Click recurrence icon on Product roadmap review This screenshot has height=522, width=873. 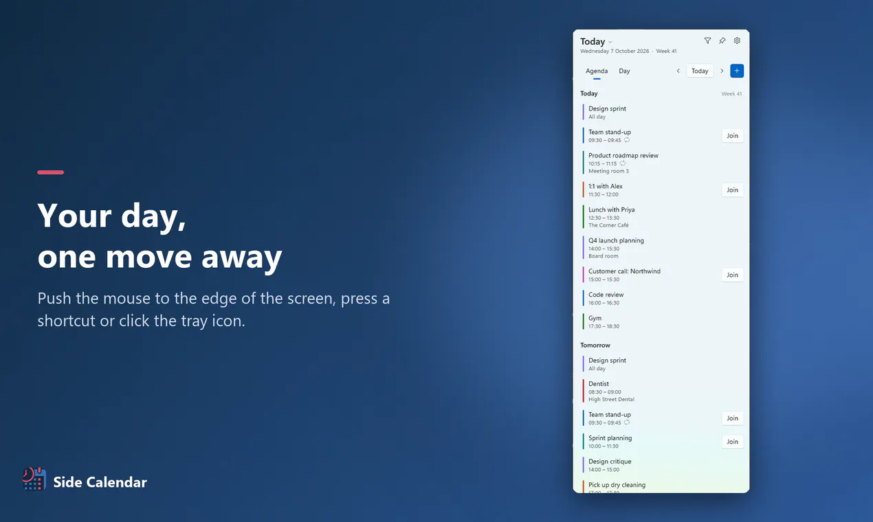click(x=623, y=163)
